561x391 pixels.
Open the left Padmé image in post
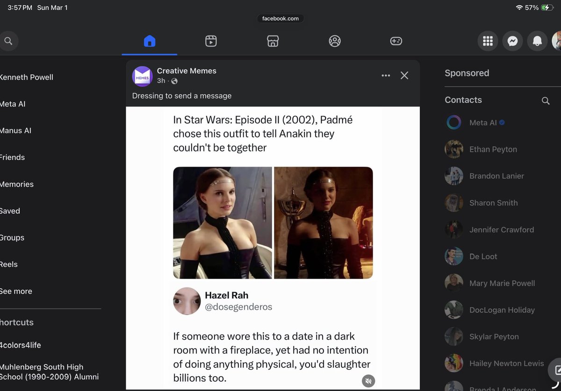223,223
